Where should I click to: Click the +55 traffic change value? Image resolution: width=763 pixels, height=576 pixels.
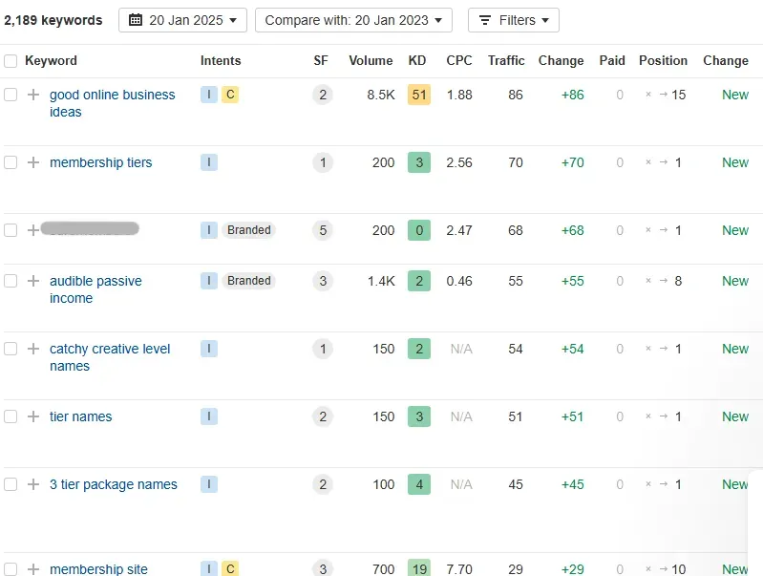point(572,281)
